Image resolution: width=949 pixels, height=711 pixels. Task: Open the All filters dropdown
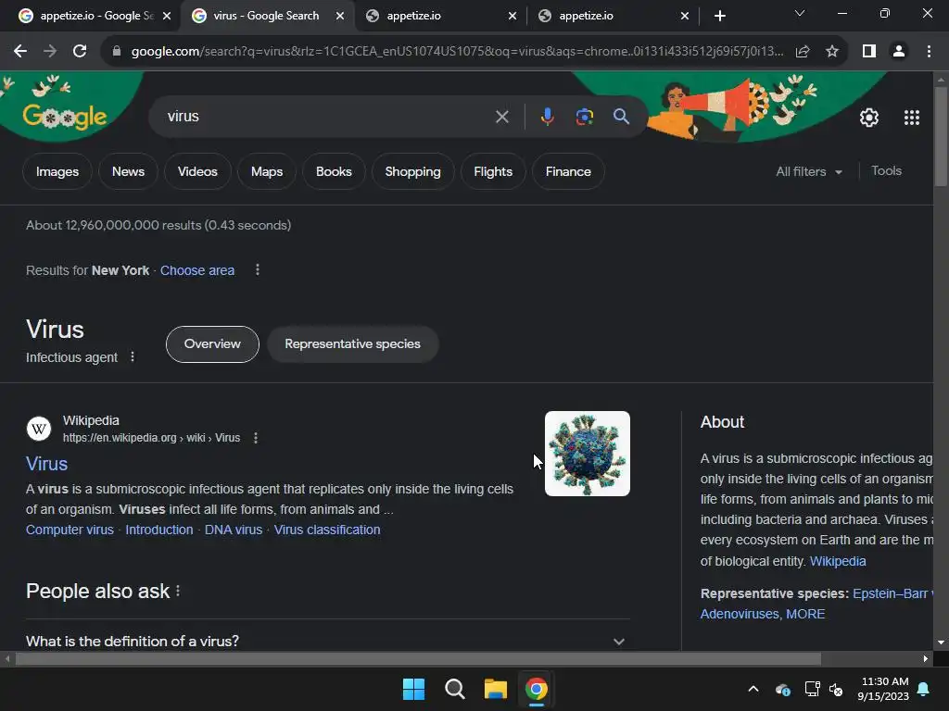(x=808, y=171)
